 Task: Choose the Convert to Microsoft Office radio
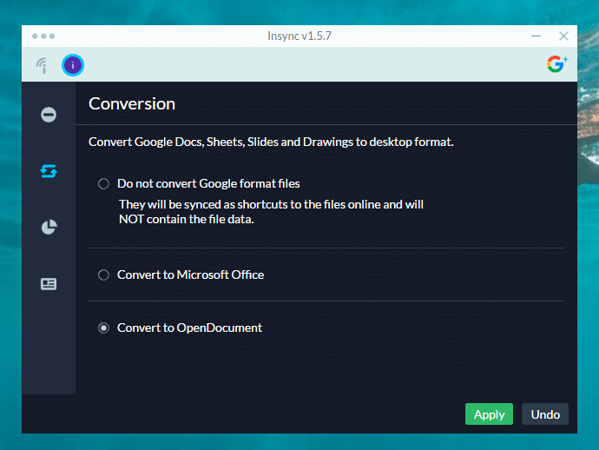(103, 275)
